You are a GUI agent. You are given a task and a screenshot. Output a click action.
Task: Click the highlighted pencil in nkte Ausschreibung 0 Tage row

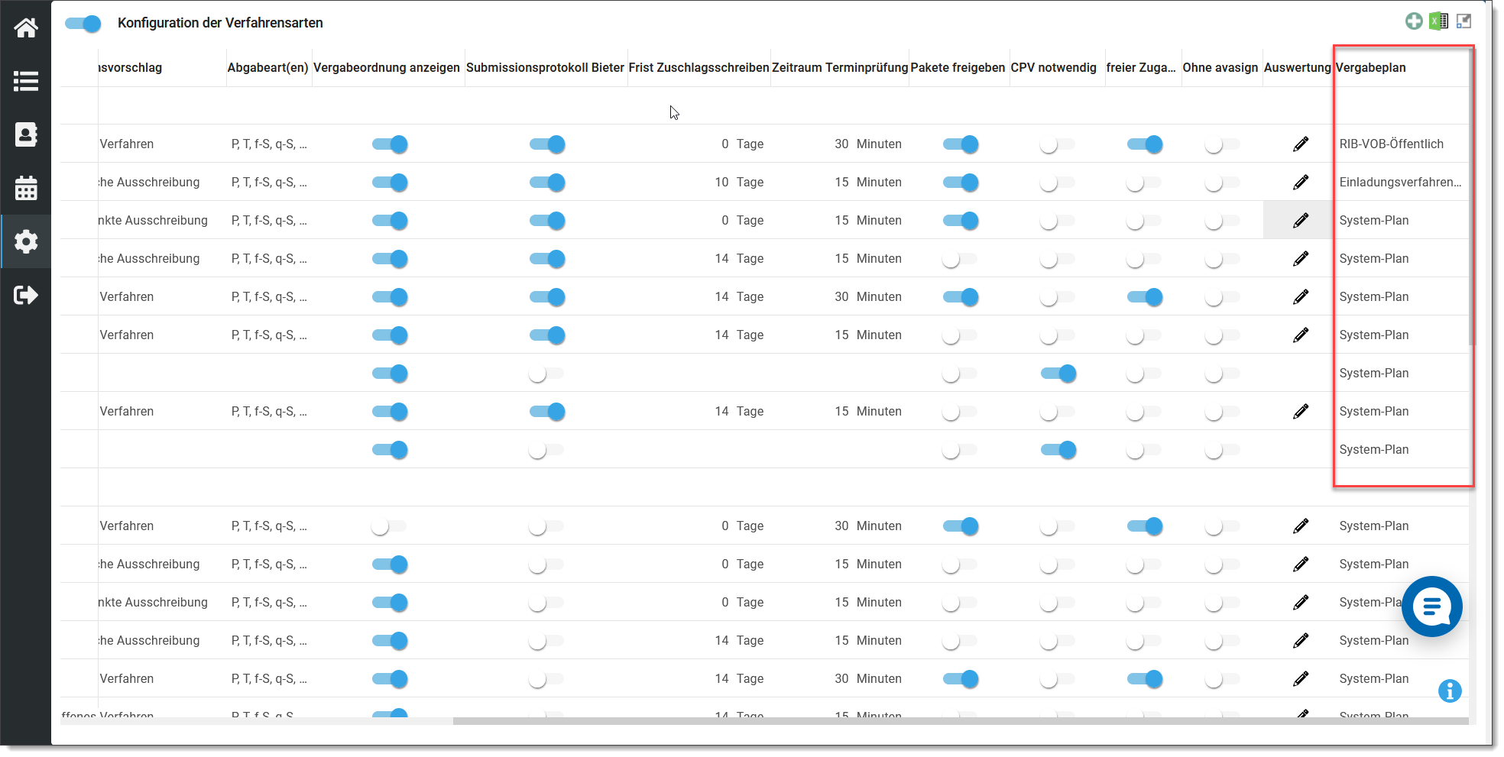click(1301, 220)
